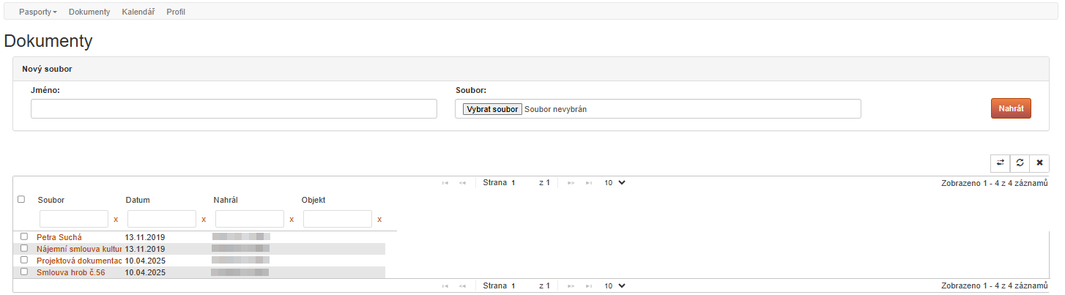The height and width of the screenshot is (295, 1065).
Task: Clear the Nahrál column filter with its x
Action: tap(292, 219)
